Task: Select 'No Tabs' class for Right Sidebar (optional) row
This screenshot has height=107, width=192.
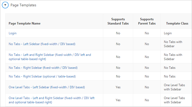Action: point(170,76)
